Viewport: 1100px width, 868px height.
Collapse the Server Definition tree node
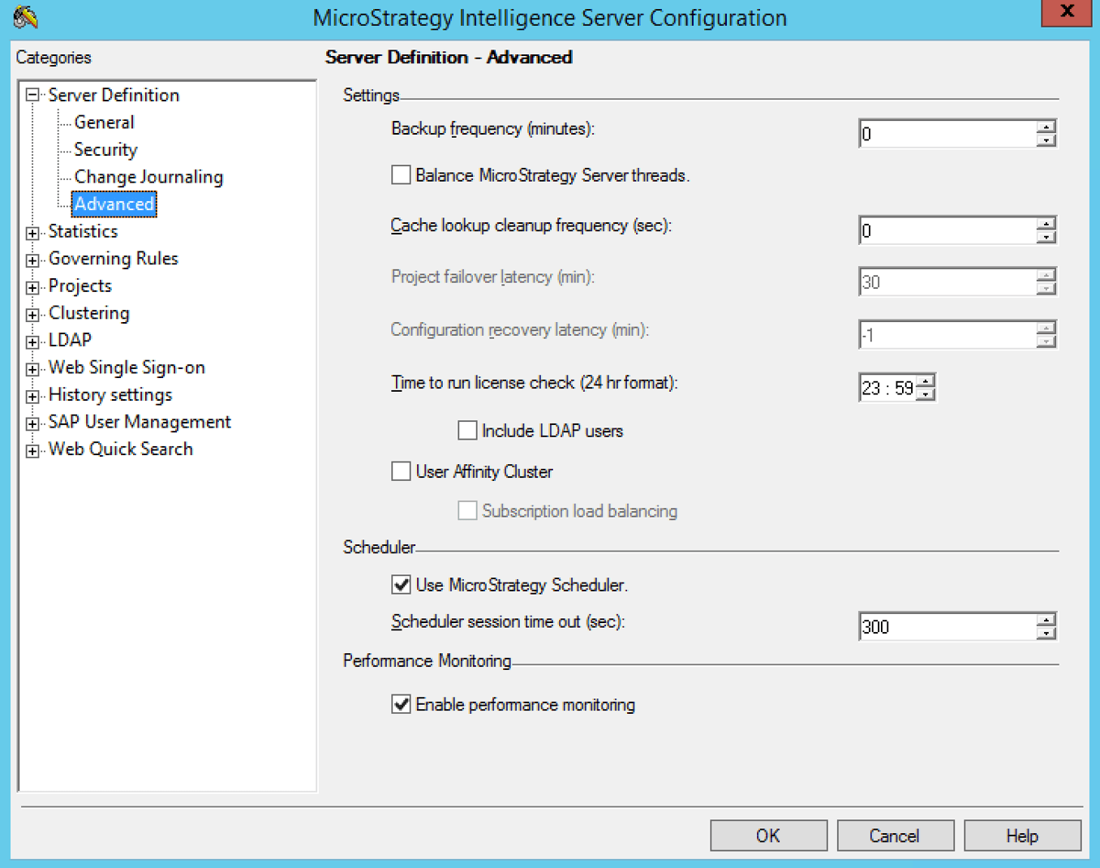32,96
